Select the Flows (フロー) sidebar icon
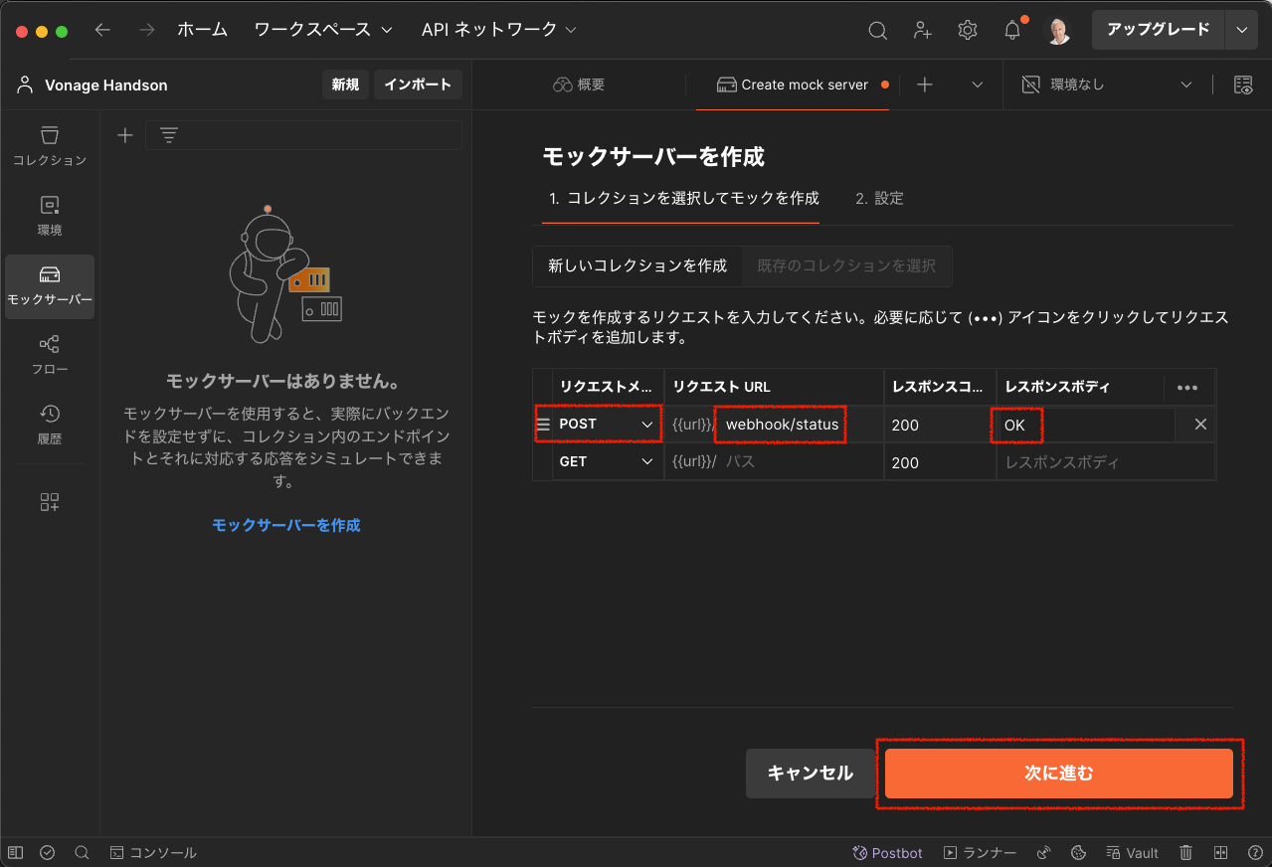Viewport: 1272px width, 867px height. [x=50, y=355]
